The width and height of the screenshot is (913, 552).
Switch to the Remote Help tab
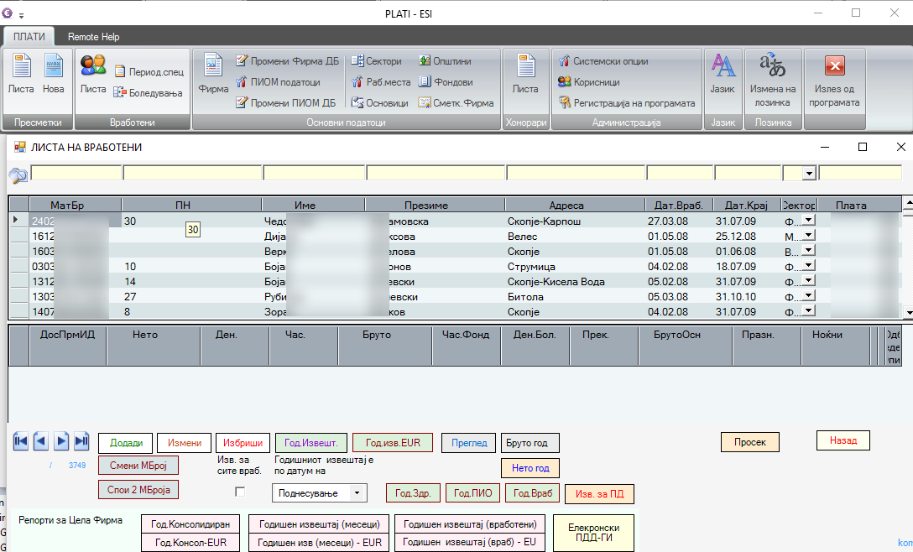[x=93, y=37]
